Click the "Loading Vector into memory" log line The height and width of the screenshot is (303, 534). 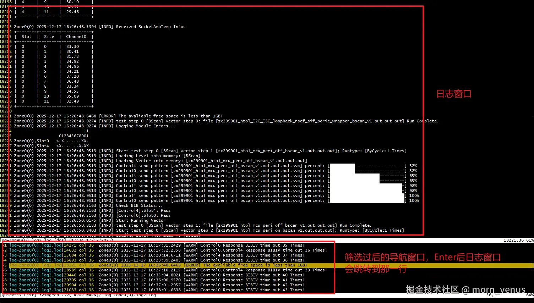(x=160, y=161)
